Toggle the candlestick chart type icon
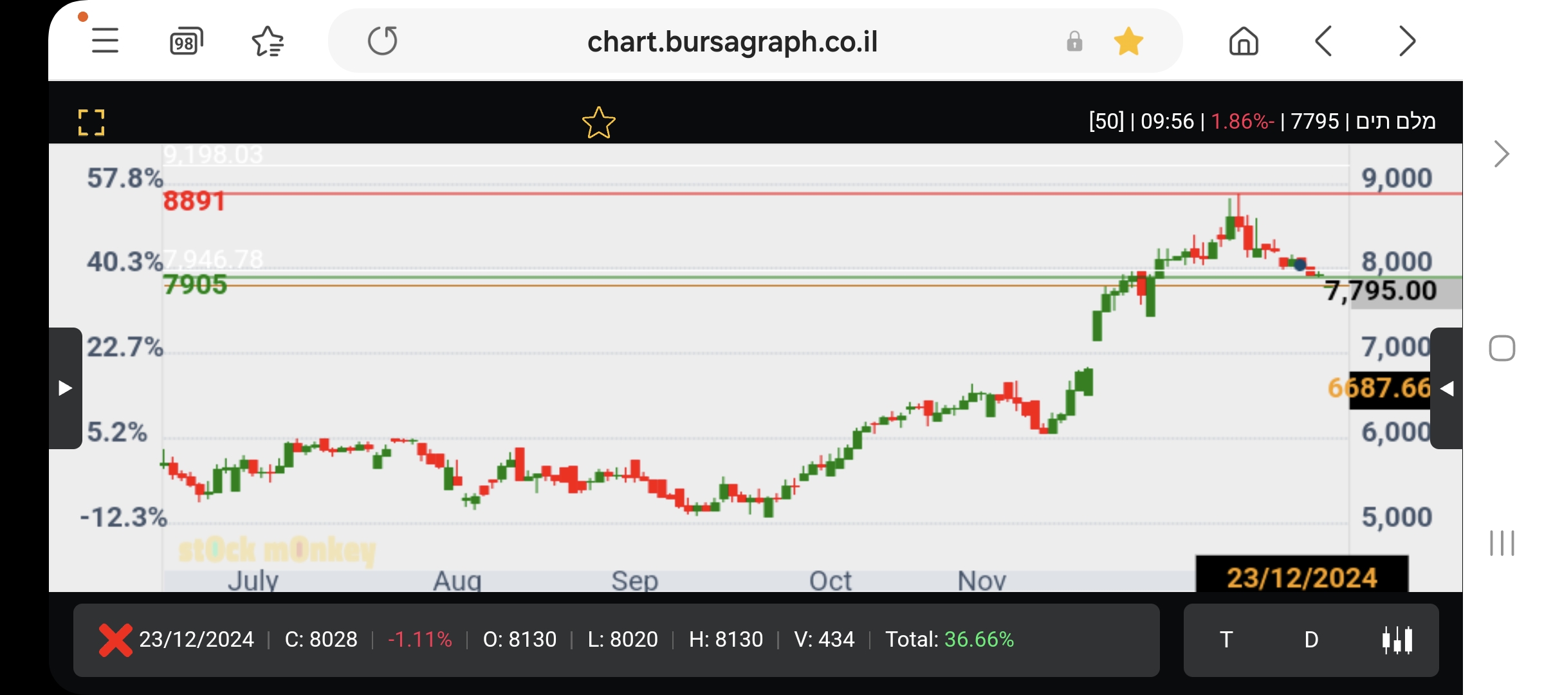 pos(1397,640)
